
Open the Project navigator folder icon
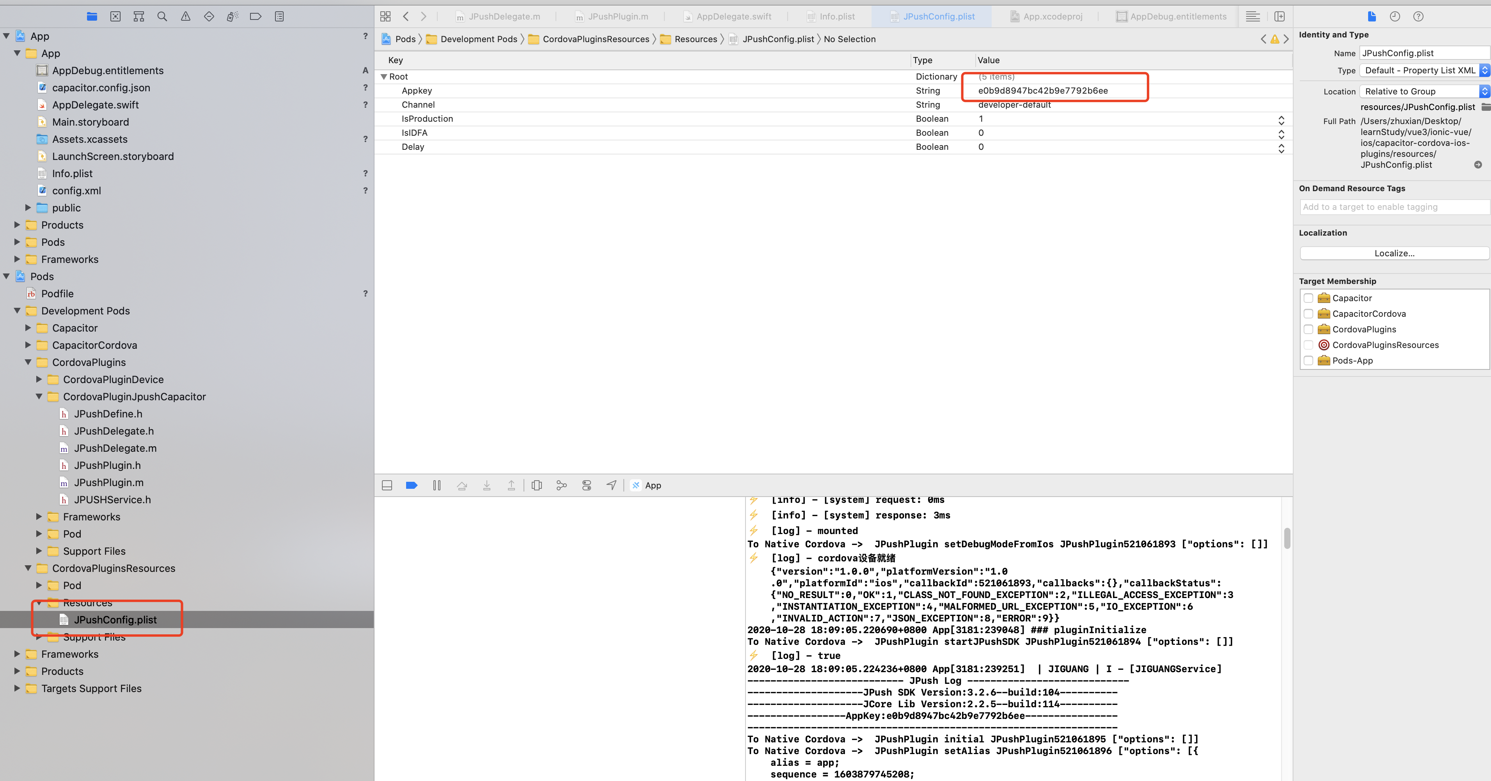(92, 16)
